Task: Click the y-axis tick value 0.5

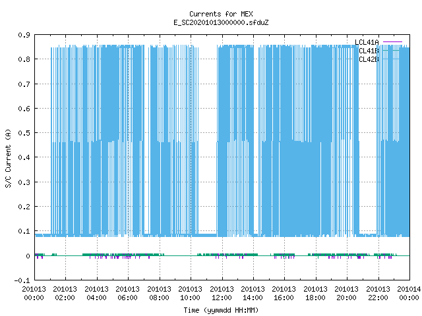Action: tap(24, 133)
